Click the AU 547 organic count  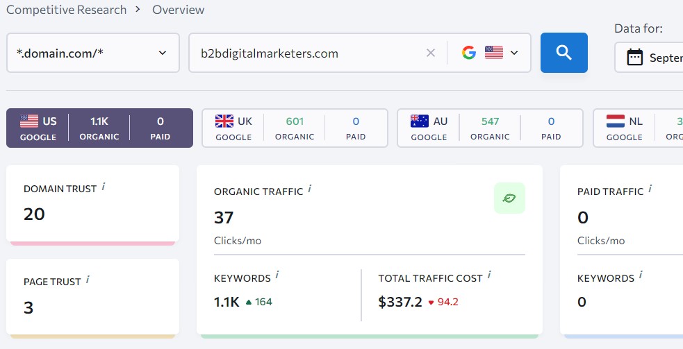tap(490, 121)
